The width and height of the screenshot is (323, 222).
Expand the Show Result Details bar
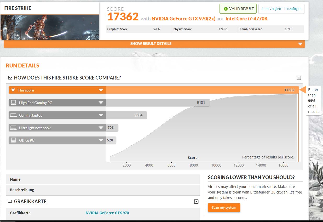(x=154, y=44)
